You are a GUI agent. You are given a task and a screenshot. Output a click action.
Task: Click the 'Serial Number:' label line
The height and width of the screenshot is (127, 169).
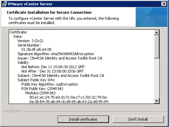pos(29,45)
